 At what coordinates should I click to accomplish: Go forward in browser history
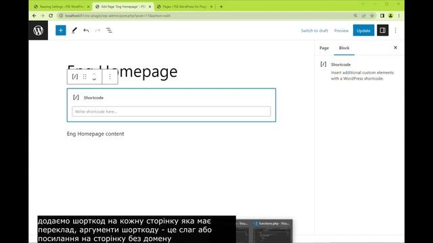pyautogui.click(x=43, y=16)
